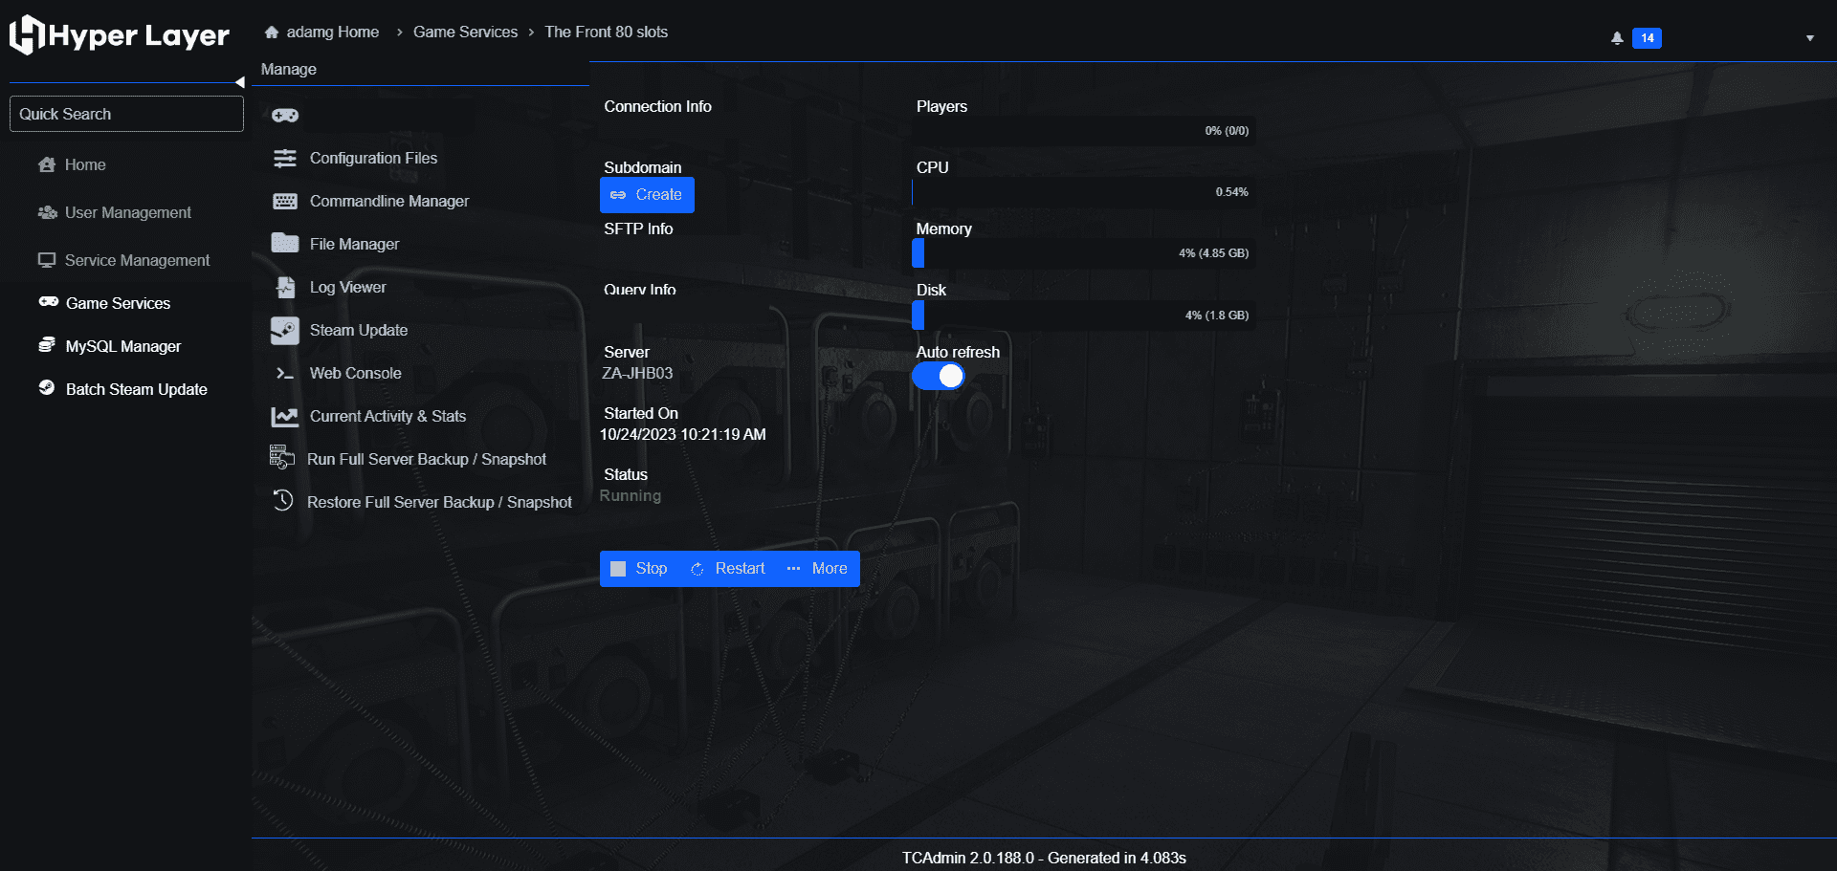Click the Run Full Server Backup icon
1837x871 pixels.
click(282, 458)
